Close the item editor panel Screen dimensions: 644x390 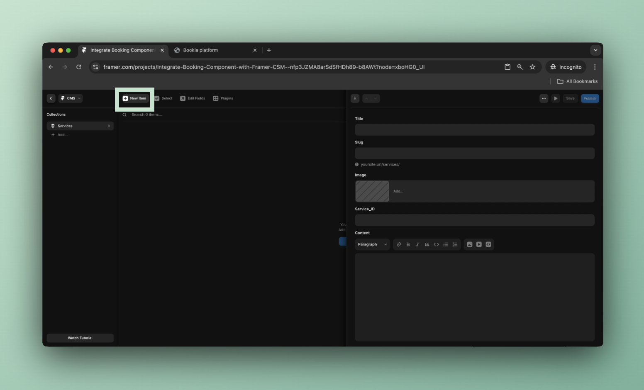pyautogui.click(x=355, y=98)
